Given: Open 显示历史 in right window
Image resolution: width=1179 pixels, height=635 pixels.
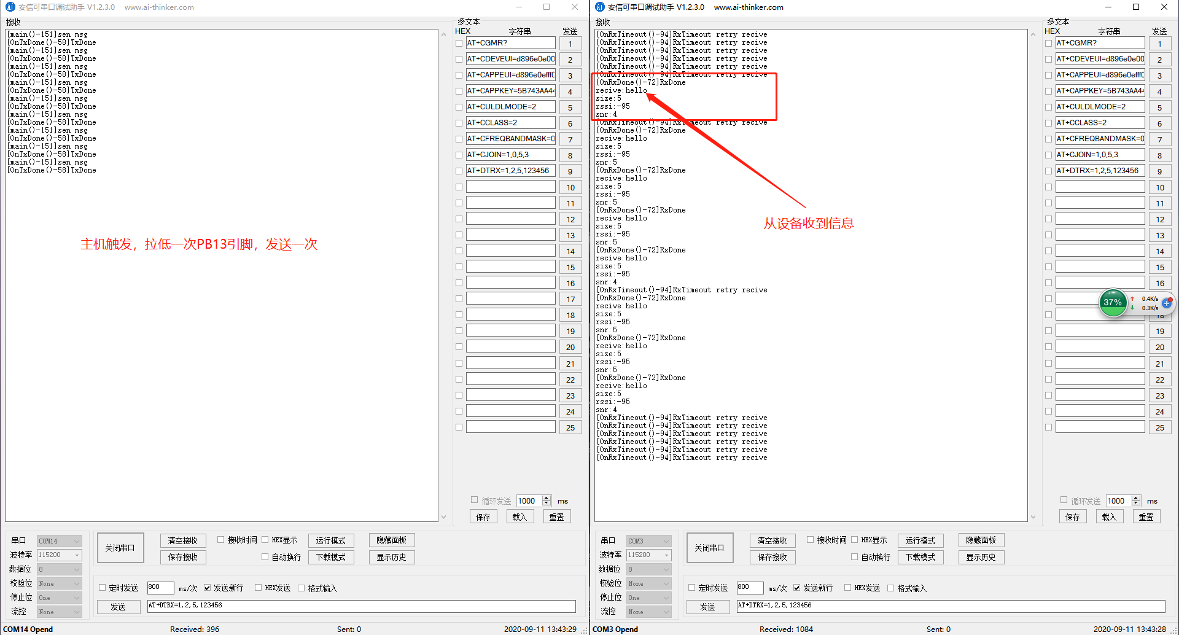Looking at the screenshot, I should [x=981, y=557].
